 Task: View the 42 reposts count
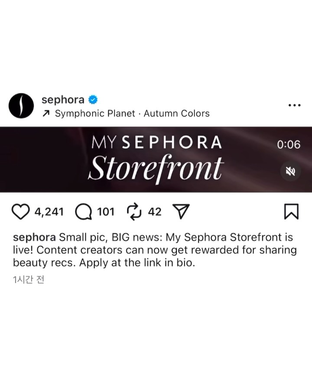click(155, 211)
